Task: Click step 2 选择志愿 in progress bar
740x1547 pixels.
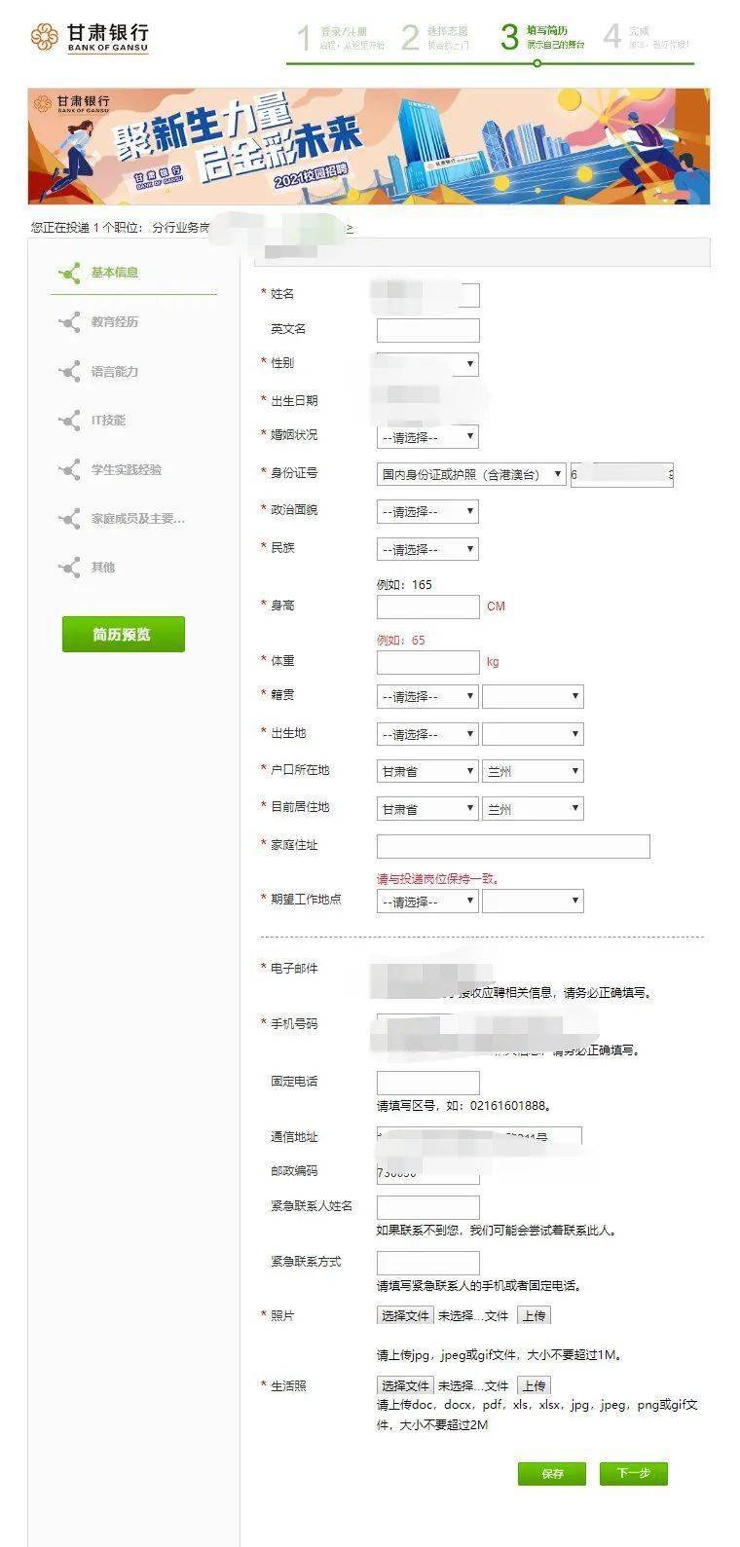Action: [435, 38]
